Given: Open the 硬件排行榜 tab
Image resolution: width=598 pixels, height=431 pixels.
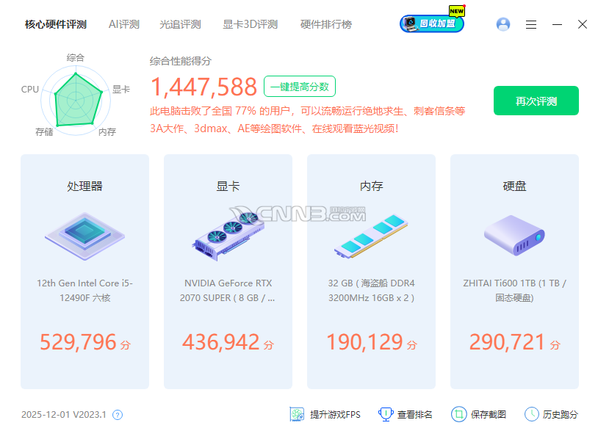Looking at the screenshot, I should point(324,23).
